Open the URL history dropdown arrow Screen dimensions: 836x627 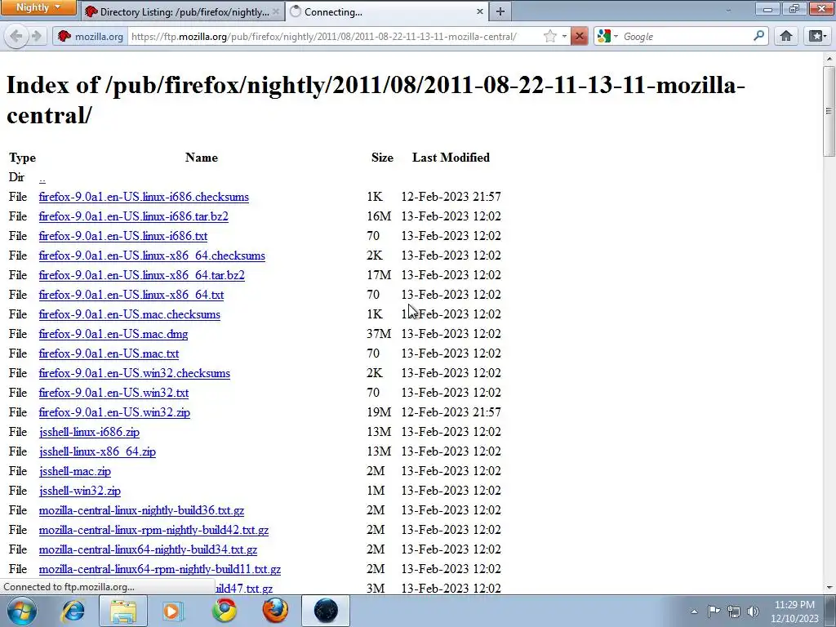point(564,36)
